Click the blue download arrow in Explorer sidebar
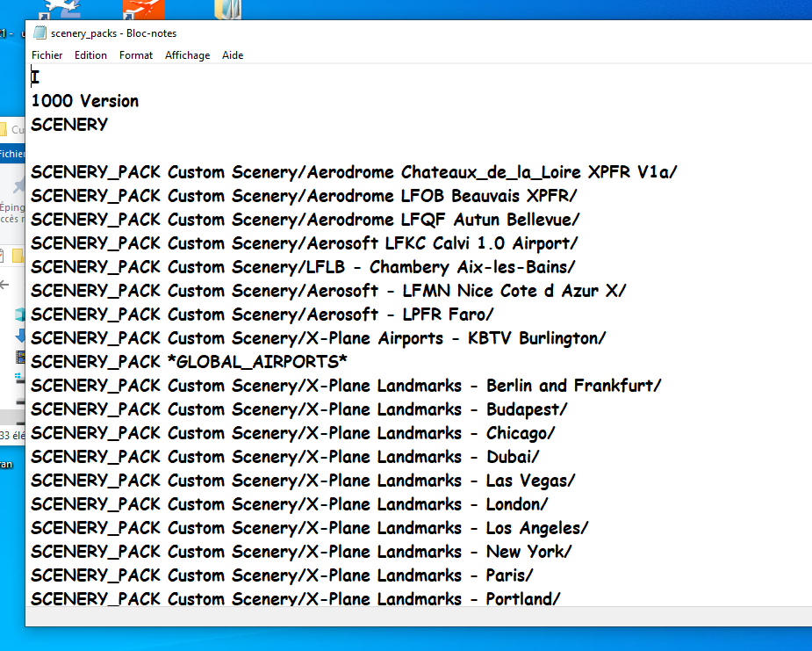This screenshot has width=812, height=651. [20, 336]
